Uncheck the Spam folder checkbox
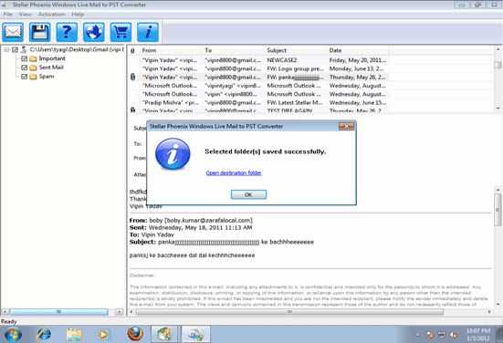 [24, 77]
